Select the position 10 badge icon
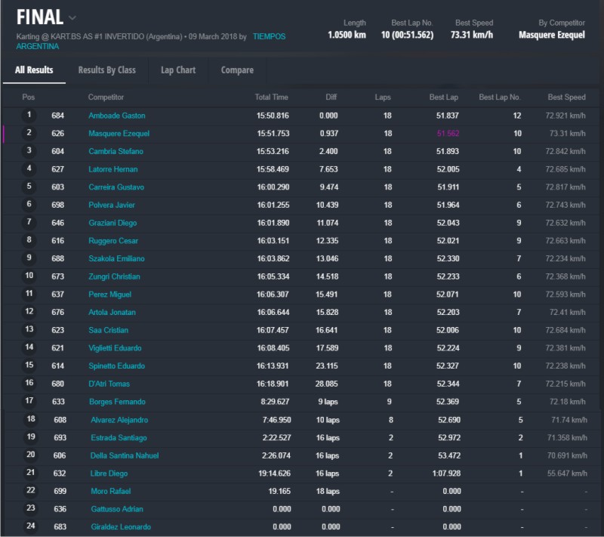This screenshot has height=537, width=604. pos(29,276)
